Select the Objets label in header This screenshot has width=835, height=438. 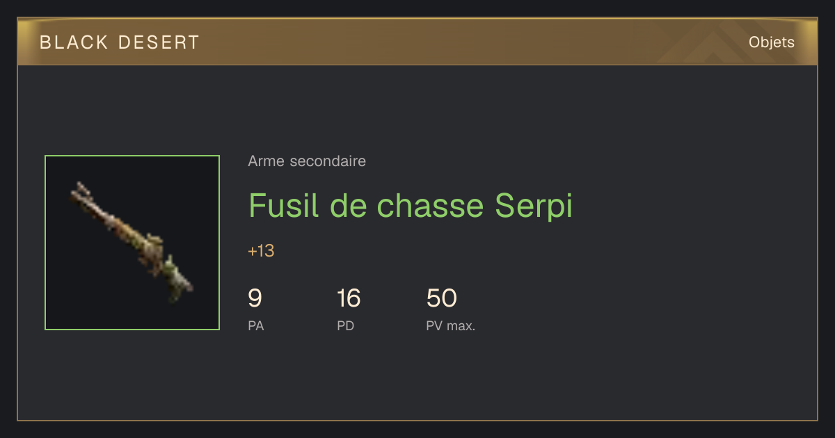[771, 42]
